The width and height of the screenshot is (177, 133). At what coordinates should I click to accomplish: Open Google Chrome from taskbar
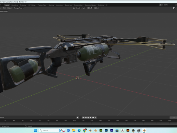(84, 130)
